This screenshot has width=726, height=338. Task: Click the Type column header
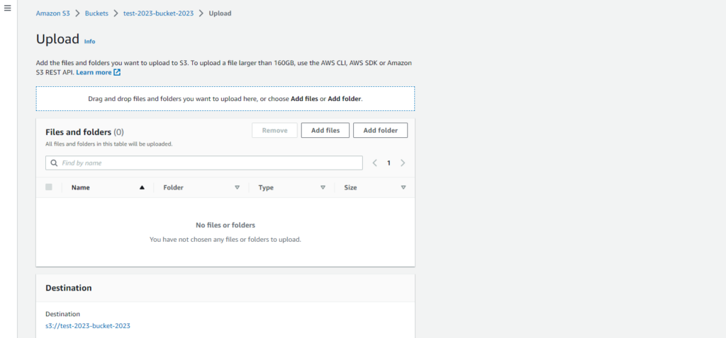click(x=266, y=187)
